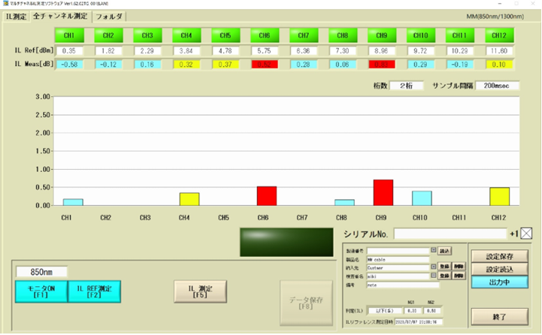The image size is (542, 335).
Task: Click the 読込 button beside 製造番号
Action: 445,250
